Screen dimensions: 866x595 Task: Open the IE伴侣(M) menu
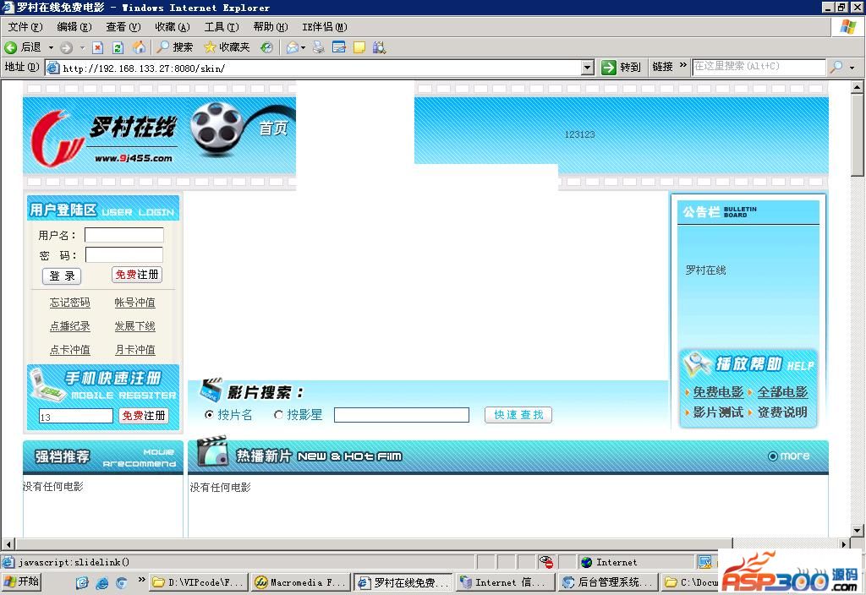coord(325,26)
